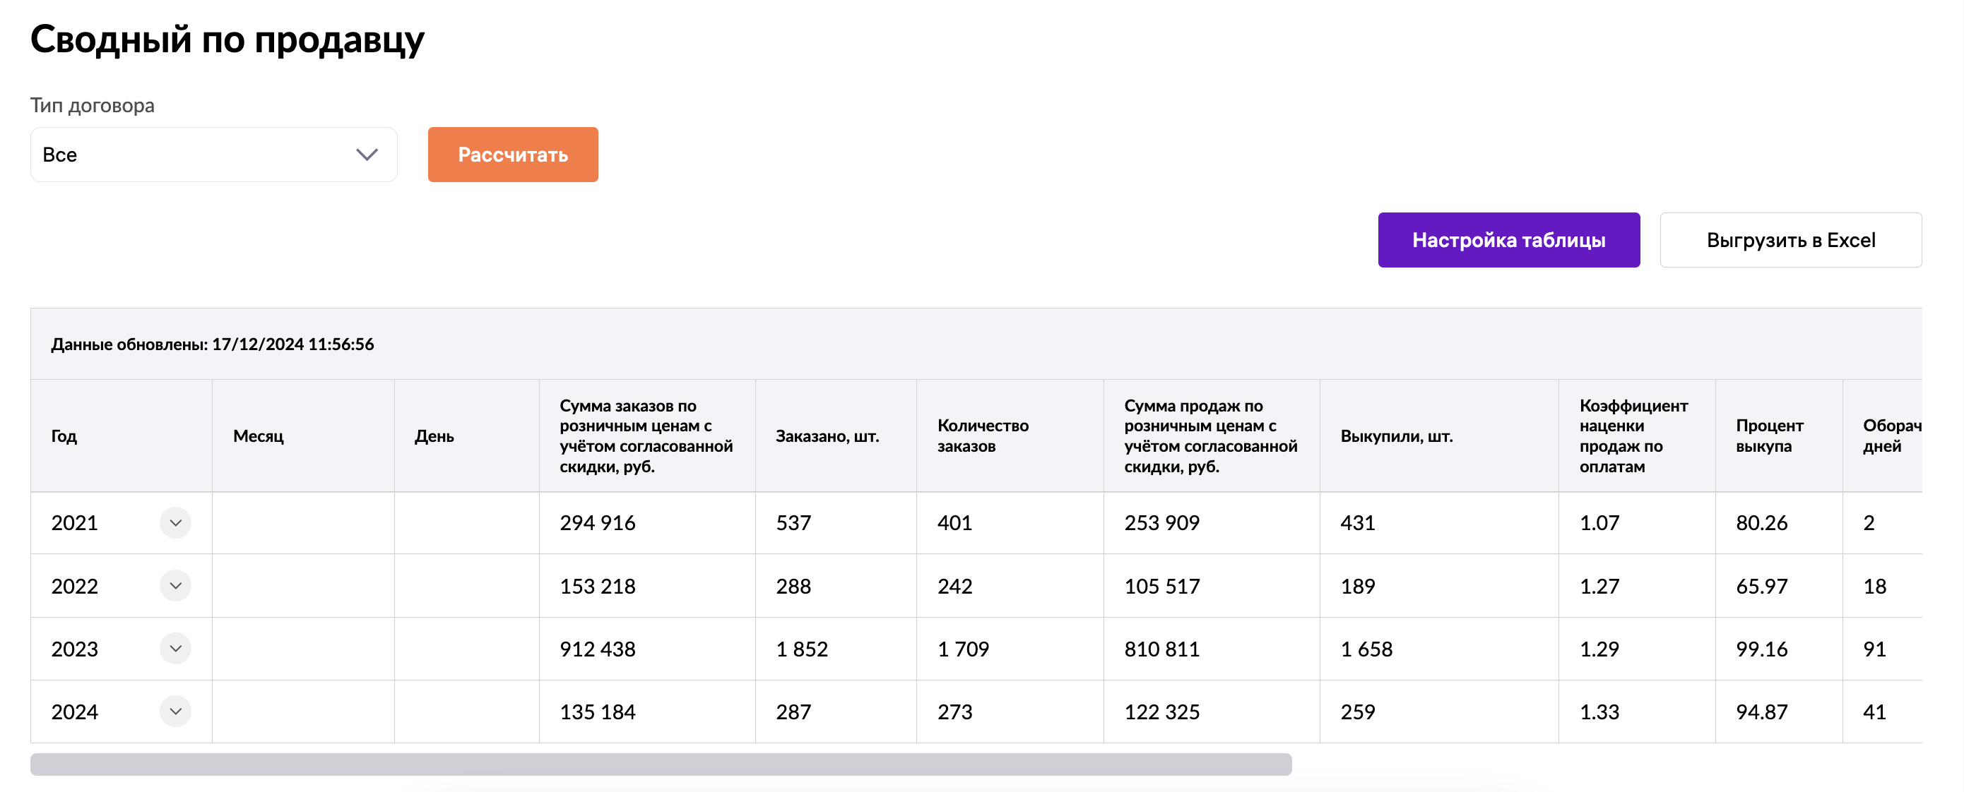Select ordered quantity 288

coord(793,587)
